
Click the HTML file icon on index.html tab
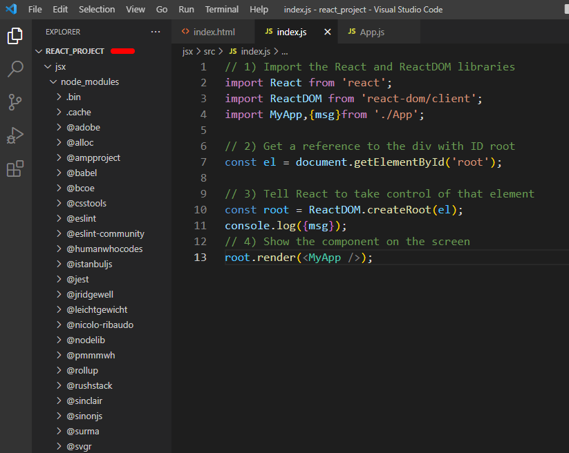click(x=185, y=32)
